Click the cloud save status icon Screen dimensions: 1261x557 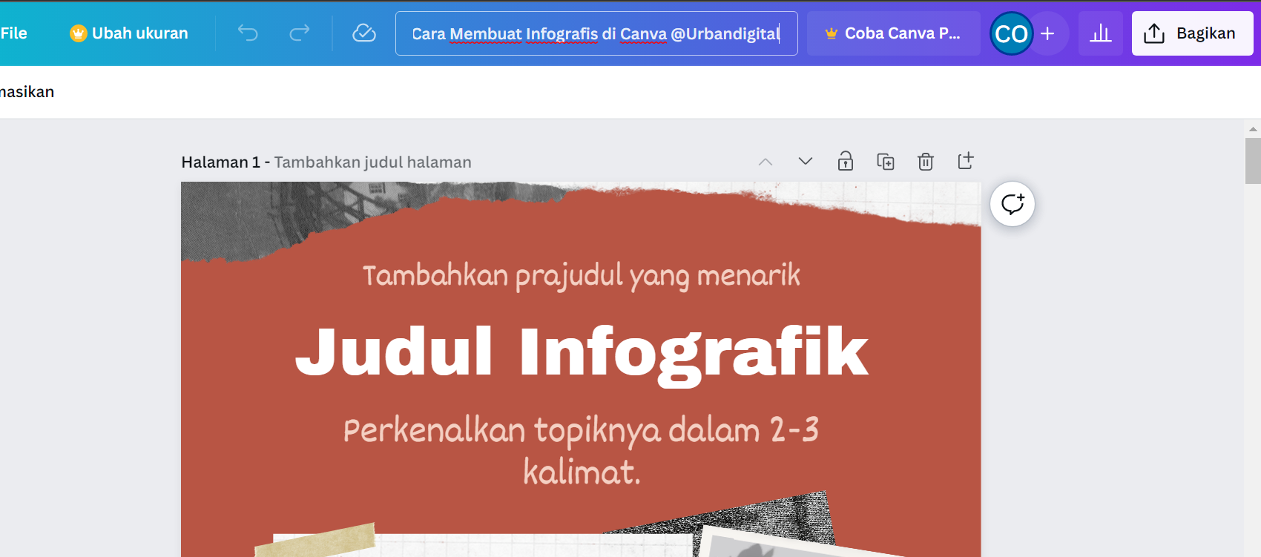(x=363, y=33)
